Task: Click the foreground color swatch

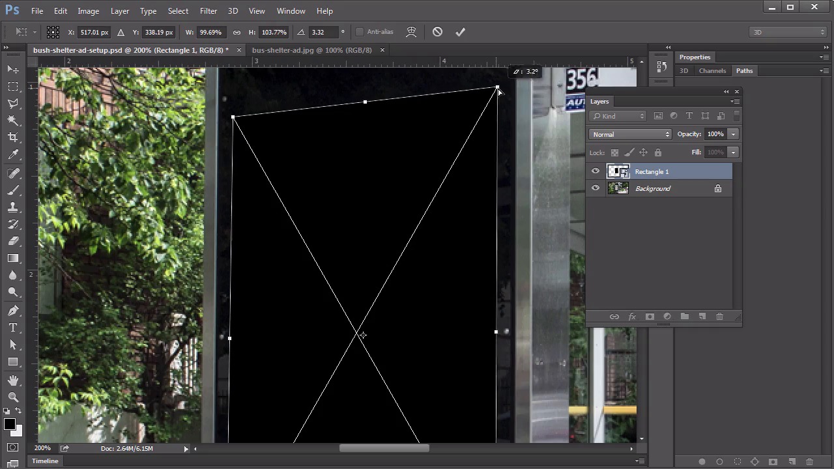Action: [x=9, y=425]
